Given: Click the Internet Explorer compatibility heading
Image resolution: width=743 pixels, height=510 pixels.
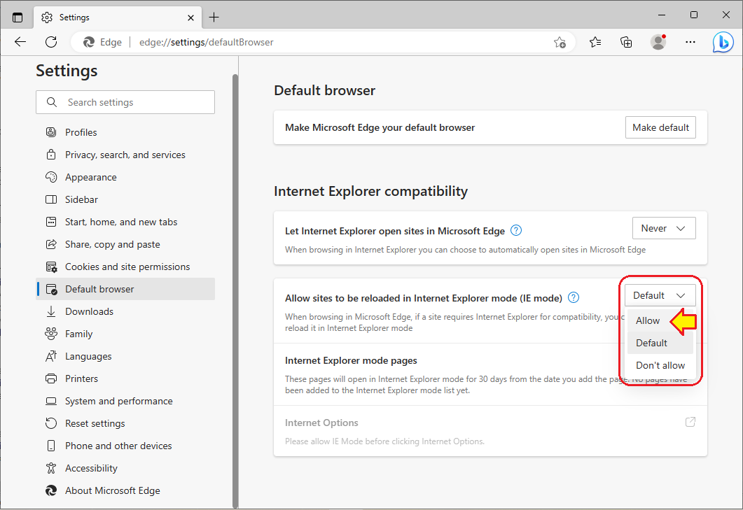Looking at the screenshot, I should click(370, 191).
